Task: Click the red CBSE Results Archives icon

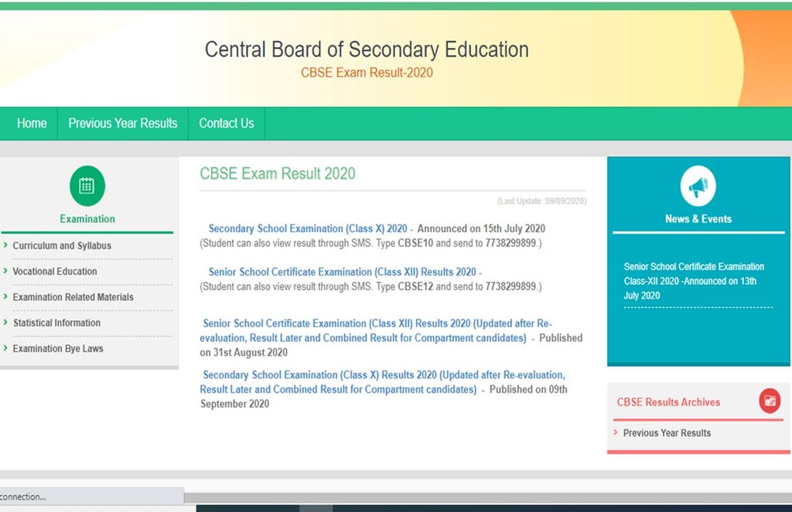Action: click(770, 401)
